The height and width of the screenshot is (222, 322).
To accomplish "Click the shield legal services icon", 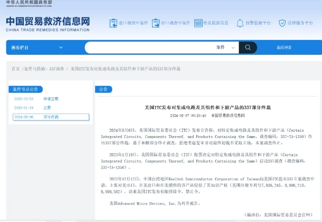I will pyautogui.click(x=282, y=23).
